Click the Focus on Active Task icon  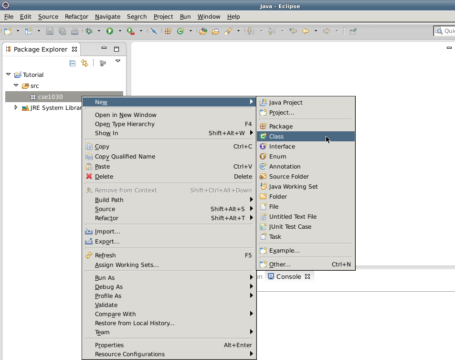(103, 63)
